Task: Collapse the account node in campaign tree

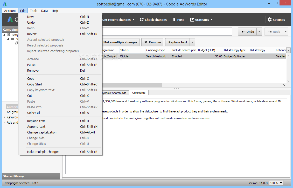Action: [4, 35]
